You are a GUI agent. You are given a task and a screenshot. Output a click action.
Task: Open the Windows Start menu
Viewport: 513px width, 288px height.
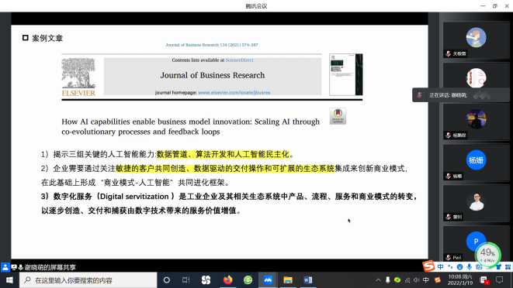click(x=9, y=280)
